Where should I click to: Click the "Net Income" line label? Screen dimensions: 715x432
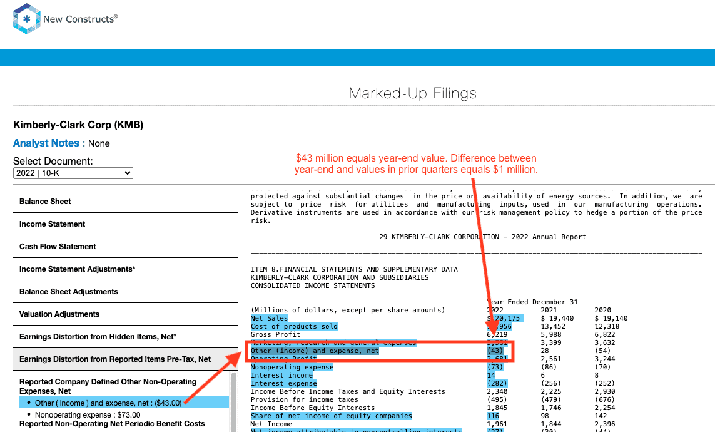[271, 424]
